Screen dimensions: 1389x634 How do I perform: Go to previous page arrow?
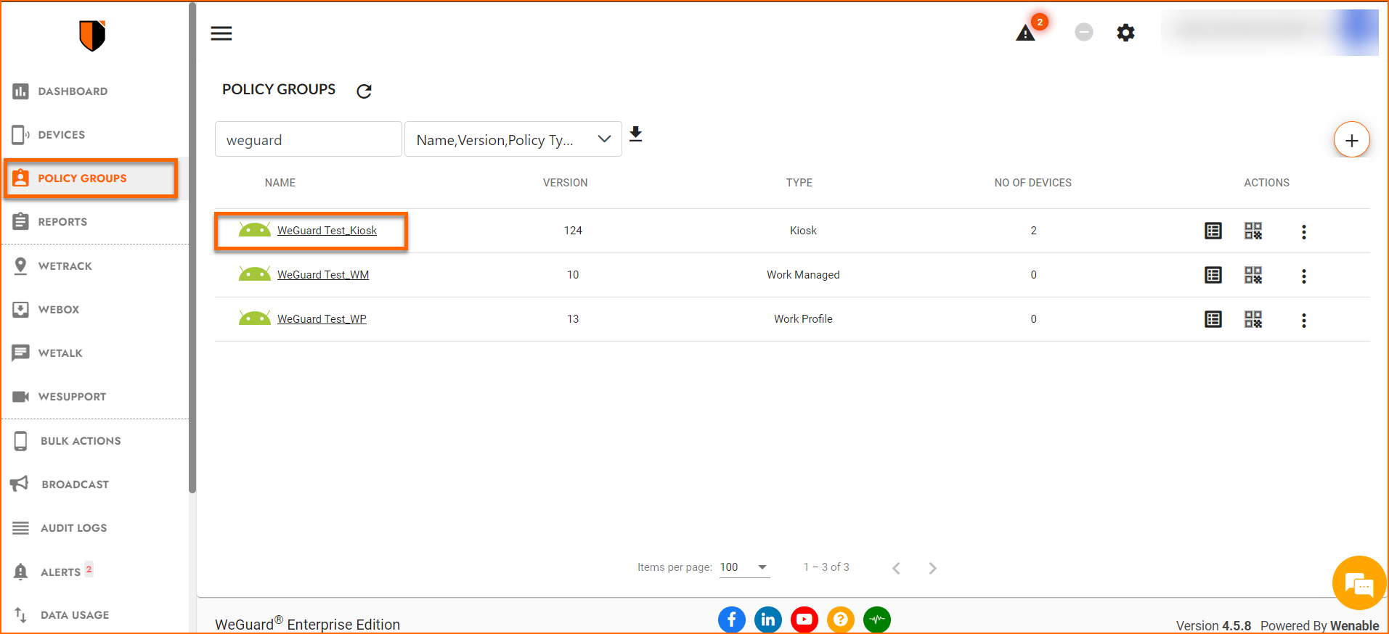coord(896,568)
